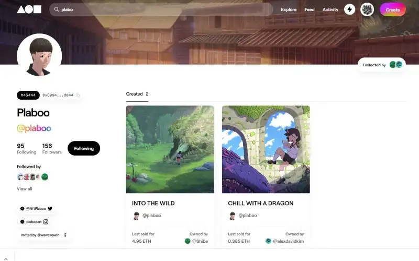
Task: Open the Feed page
Action: (x=310, y=9)
